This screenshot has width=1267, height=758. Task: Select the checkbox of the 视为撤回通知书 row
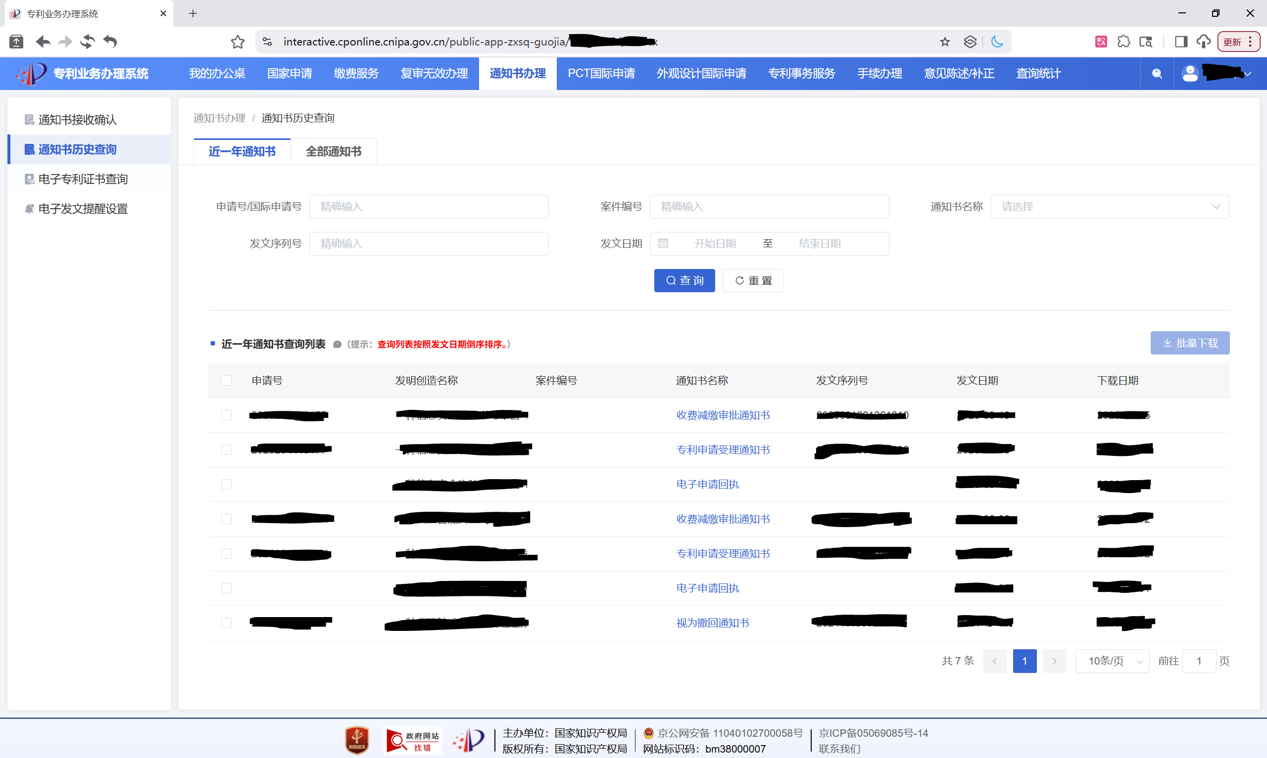click(x=226, y=623)
